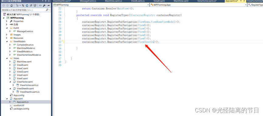
Task: Select iconfont.ttf file
Action: pyautogui.click(x=19, y=105)
